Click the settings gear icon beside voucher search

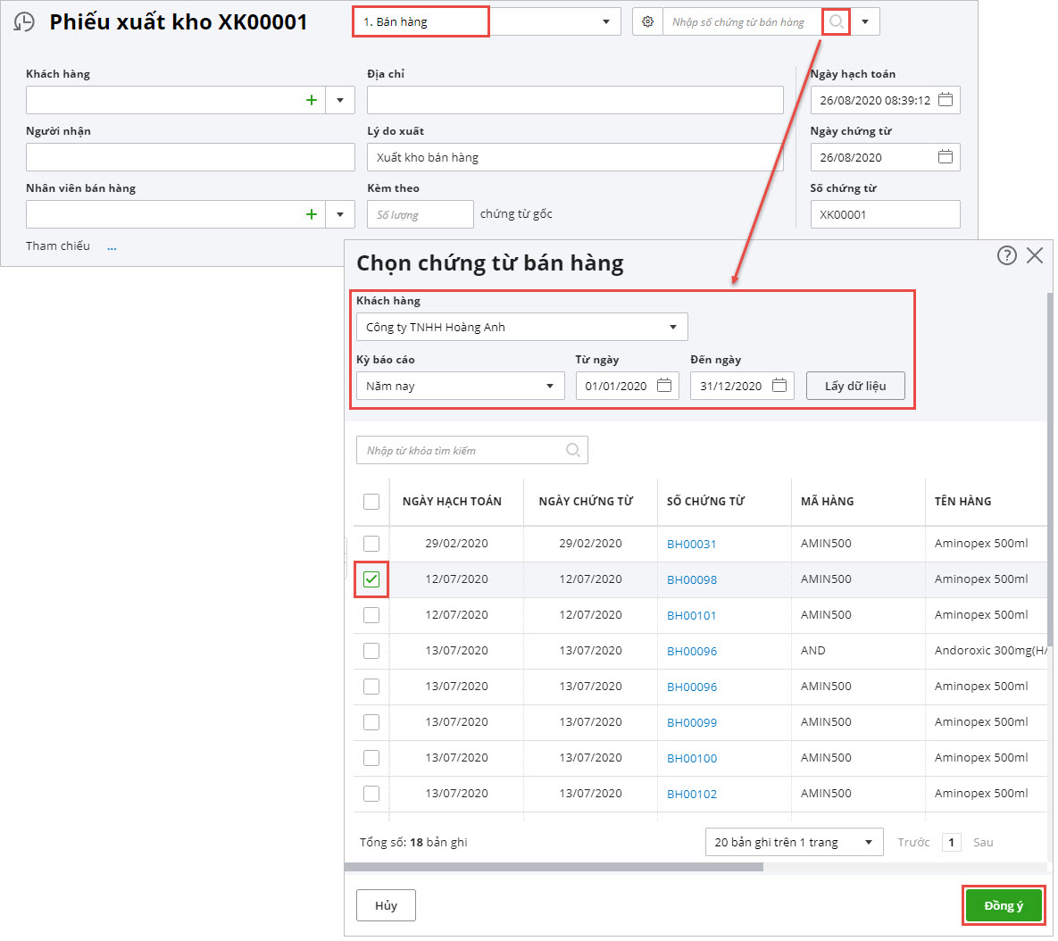648,21
